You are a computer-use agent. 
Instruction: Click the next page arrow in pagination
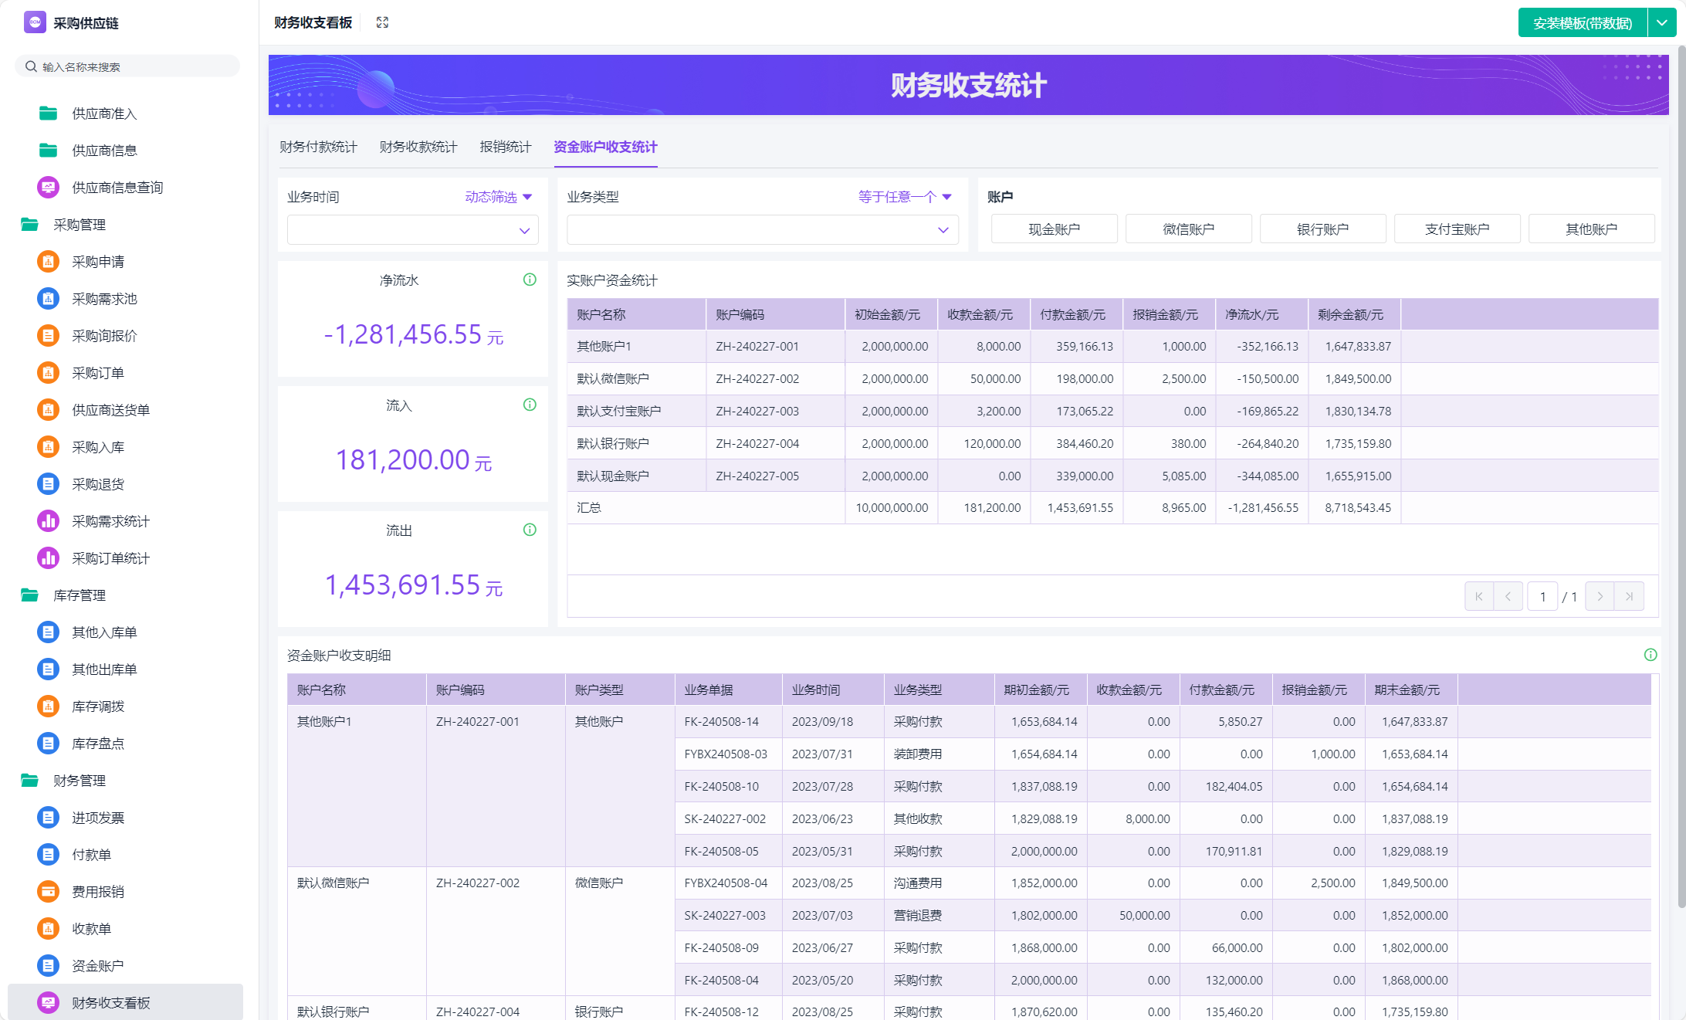click(1600, 596)
